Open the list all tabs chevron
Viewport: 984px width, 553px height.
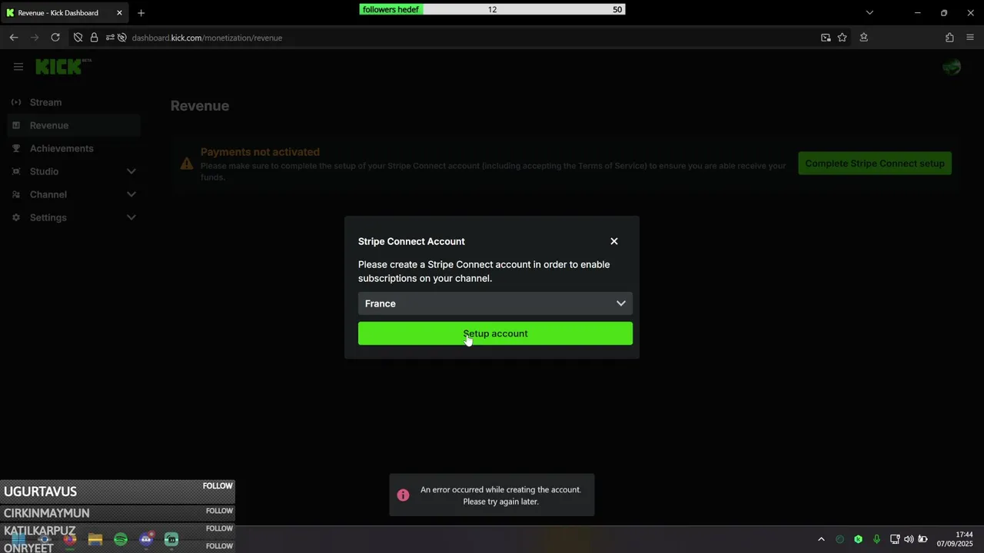point(869,13)
